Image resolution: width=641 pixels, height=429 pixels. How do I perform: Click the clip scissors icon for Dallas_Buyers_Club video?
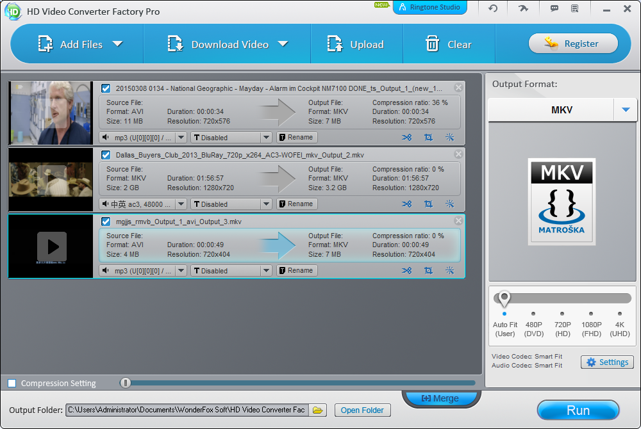[406, 204]
